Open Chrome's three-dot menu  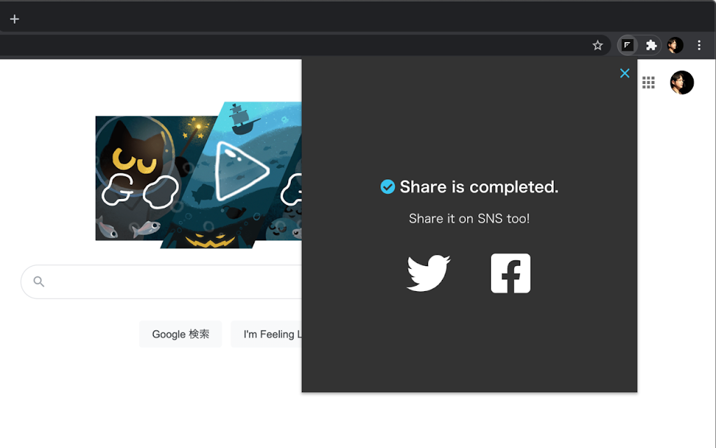pyautogui.click(x=699, y=45)
